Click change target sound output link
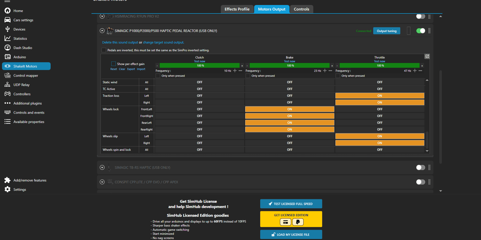This screenshot has height=240, width=481. [x=163, y=42]
